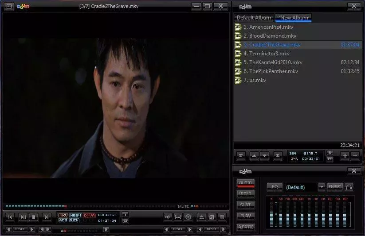This screenshot has height=236, width=365.
Task: Move selected playlist item up
Action: point(254,155)
